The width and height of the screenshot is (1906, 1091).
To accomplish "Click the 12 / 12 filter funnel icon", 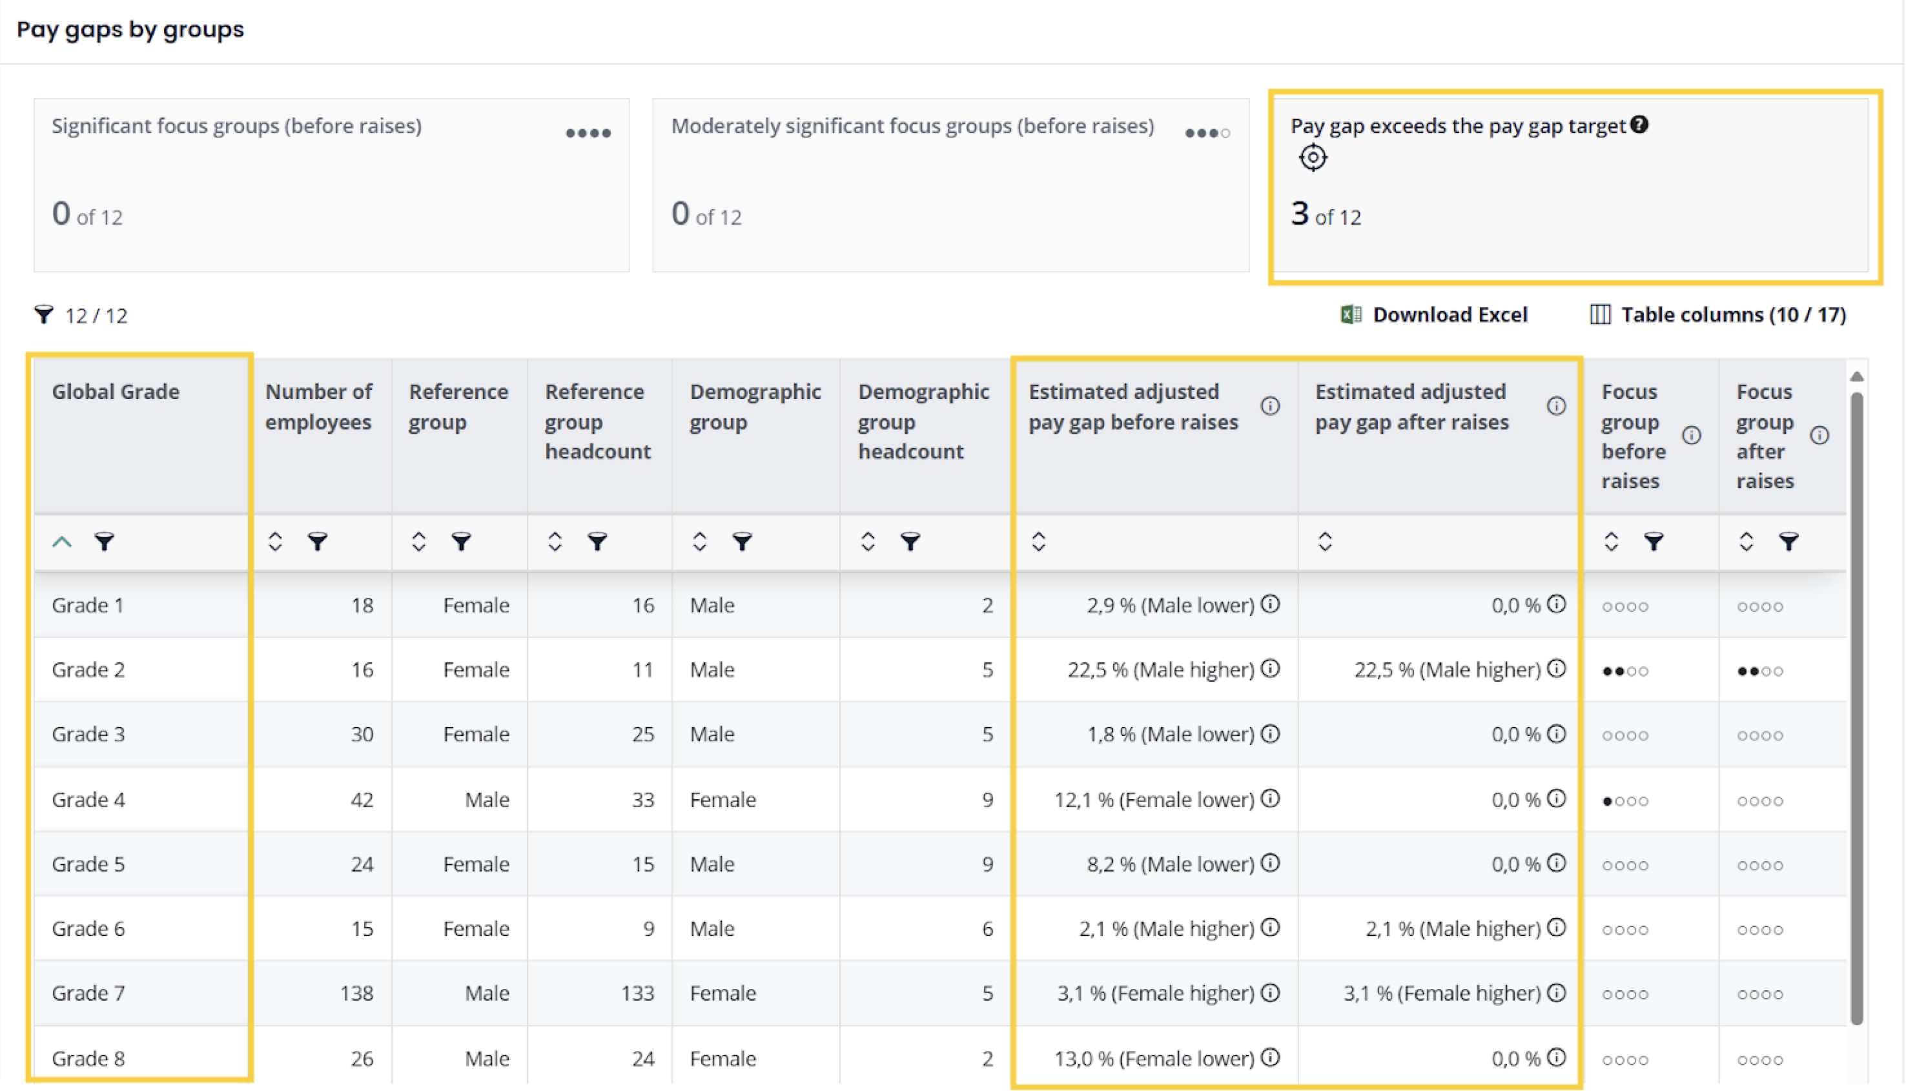I will pyautogui.click(x=44, y=315).
